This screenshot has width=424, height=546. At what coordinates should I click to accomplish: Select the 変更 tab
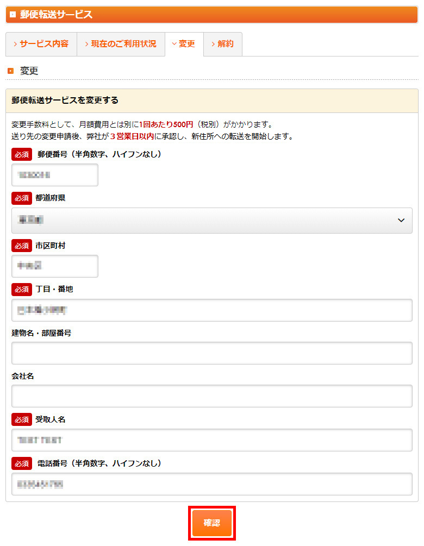coord(184,44)
